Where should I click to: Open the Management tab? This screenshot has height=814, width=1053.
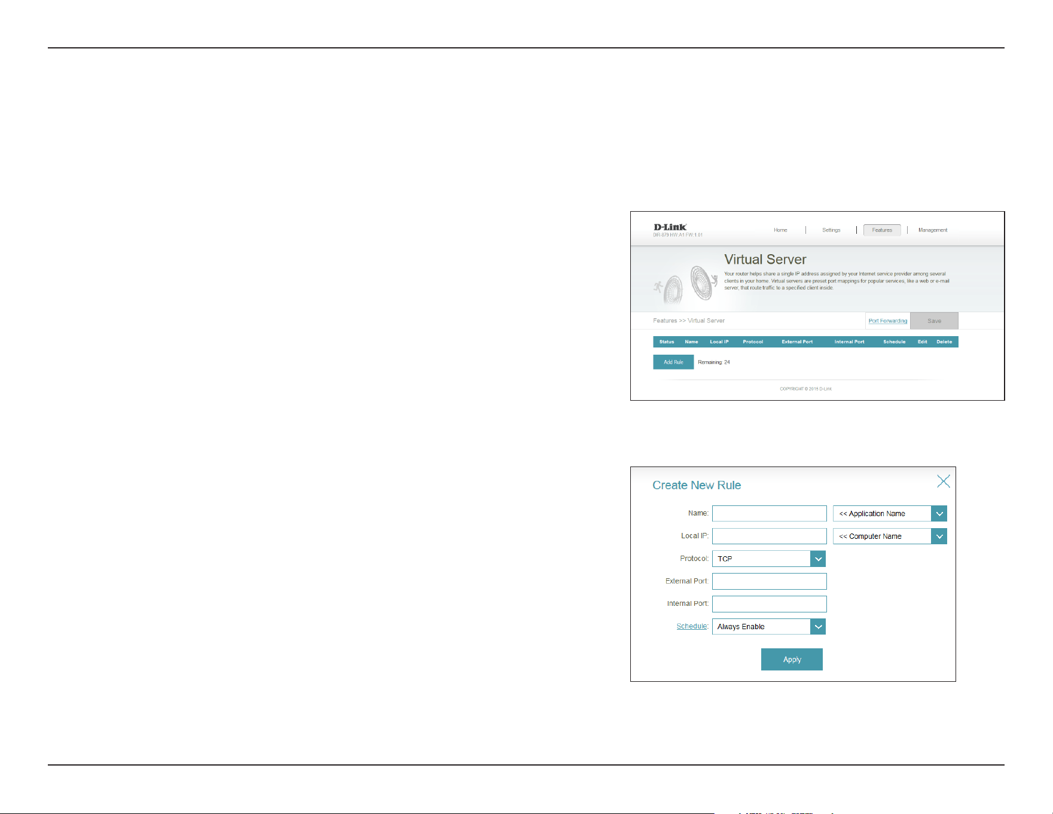[933, 230]
